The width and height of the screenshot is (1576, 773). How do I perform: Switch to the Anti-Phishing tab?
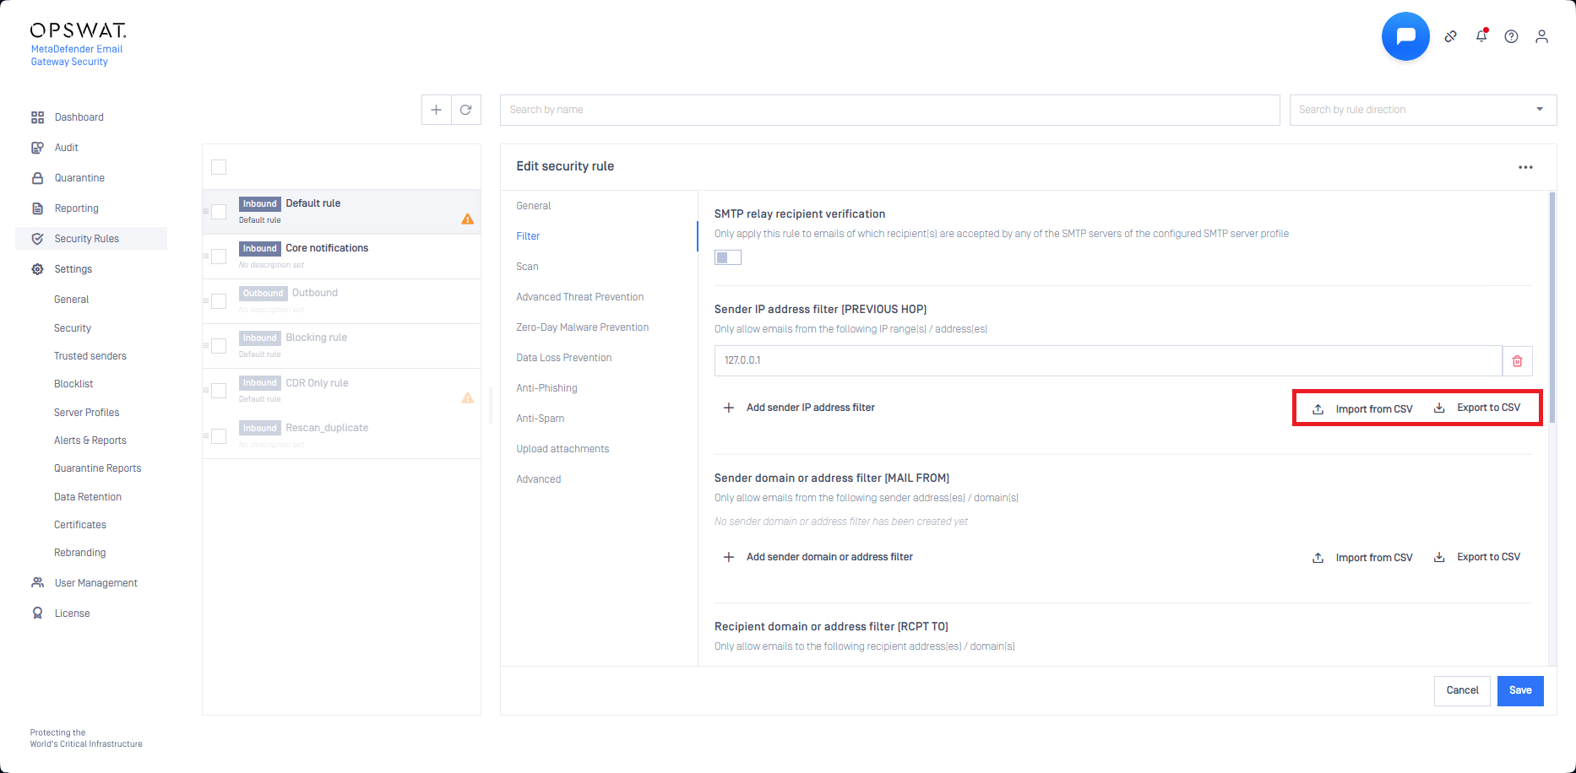click(546, 388)
